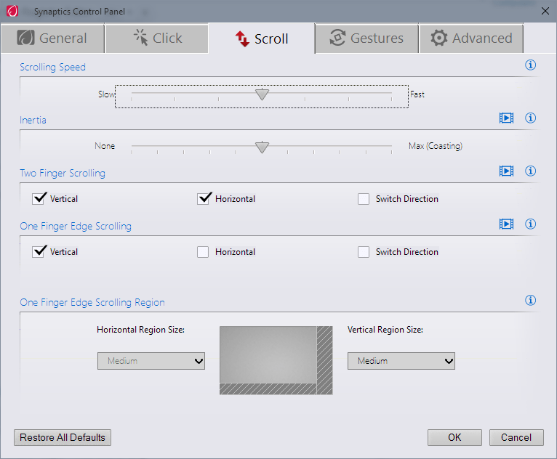Image resolution: width=557 pixels, height=459 pixels.
Task: Click the touchpad region preview image
Action: [x=276, y=360]
